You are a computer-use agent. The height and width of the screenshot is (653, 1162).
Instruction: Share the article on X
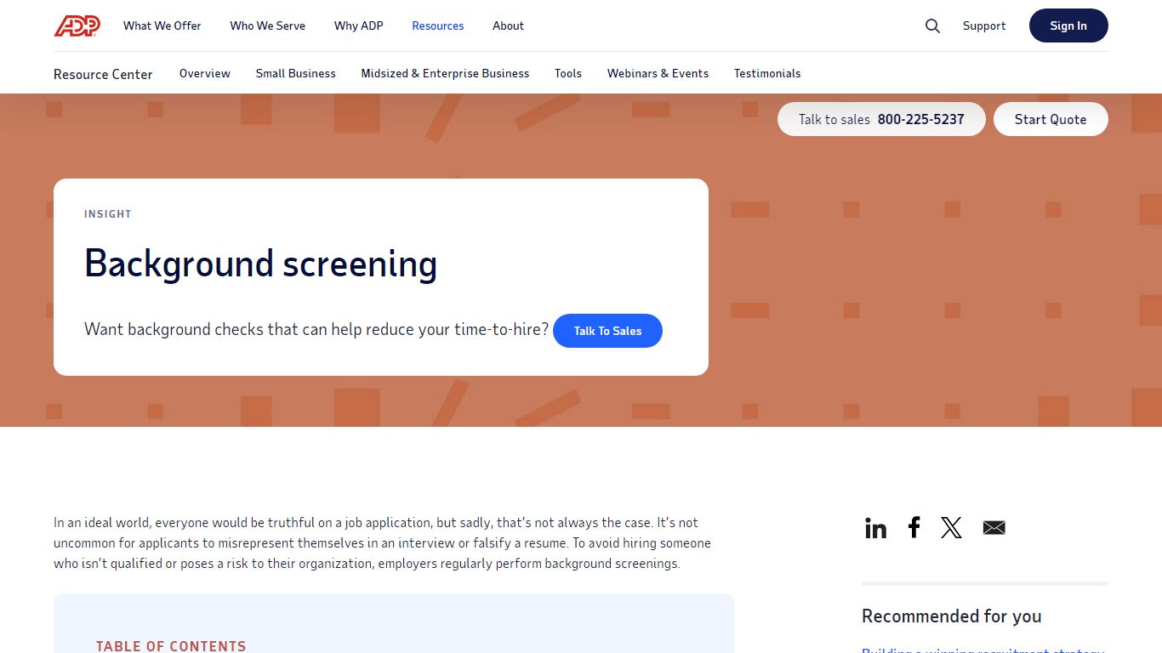point(951,528)
